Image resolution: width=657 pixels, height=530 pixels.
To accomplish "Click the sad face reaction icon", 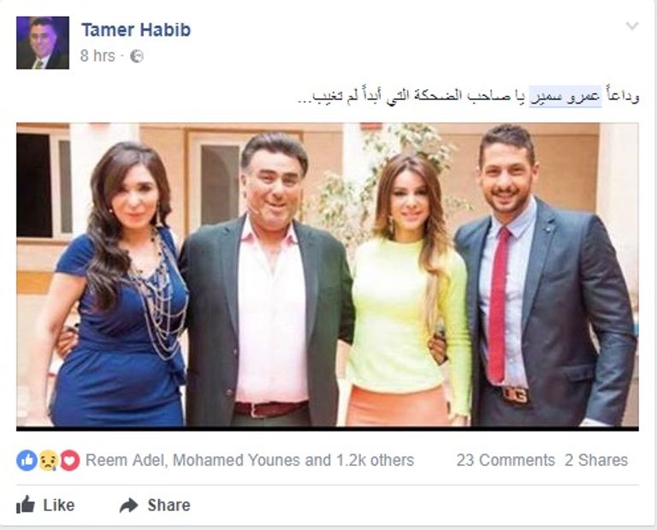I will (49, 461).
